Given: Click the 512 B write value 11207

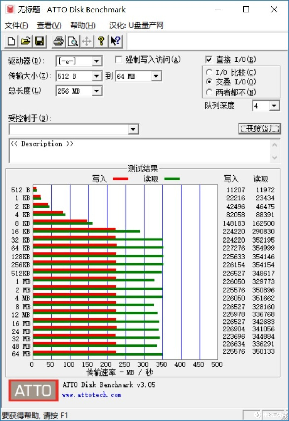Looking at the screenshot, I should pyautogui.click(x=235, y=190).
